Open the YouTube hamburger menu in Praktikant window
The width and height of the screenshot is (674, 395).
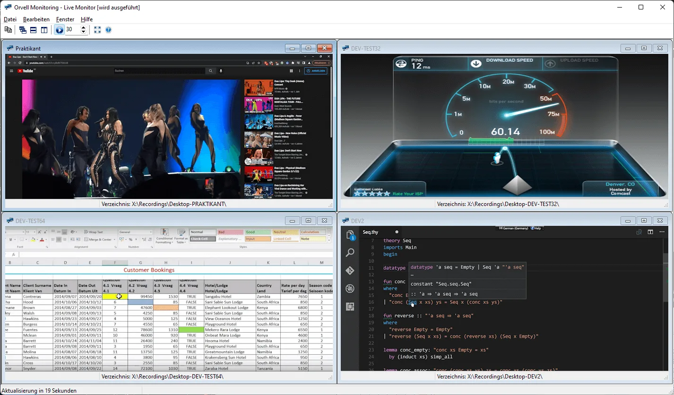pyautogui.click(x=11, y=71)
